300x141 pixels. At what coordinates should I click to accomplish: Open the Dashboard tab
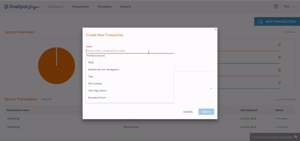coord(55,6)
